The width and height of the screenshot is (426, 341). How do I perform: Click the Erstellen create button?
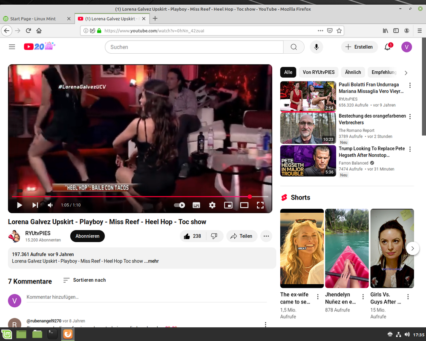(x=359, y=47)
